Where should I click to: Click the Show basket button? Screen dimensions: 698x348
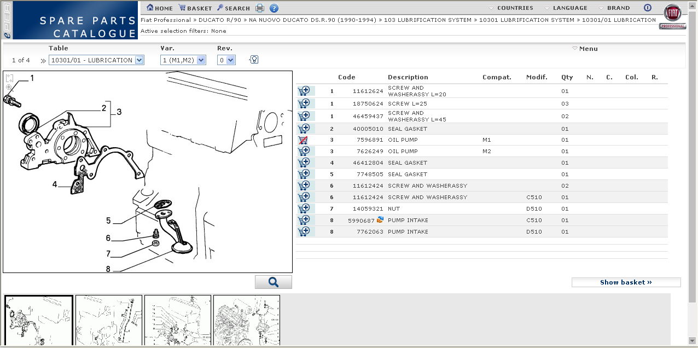pos(626,282)
